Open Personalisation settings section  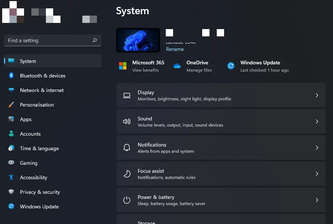point(53,105)
